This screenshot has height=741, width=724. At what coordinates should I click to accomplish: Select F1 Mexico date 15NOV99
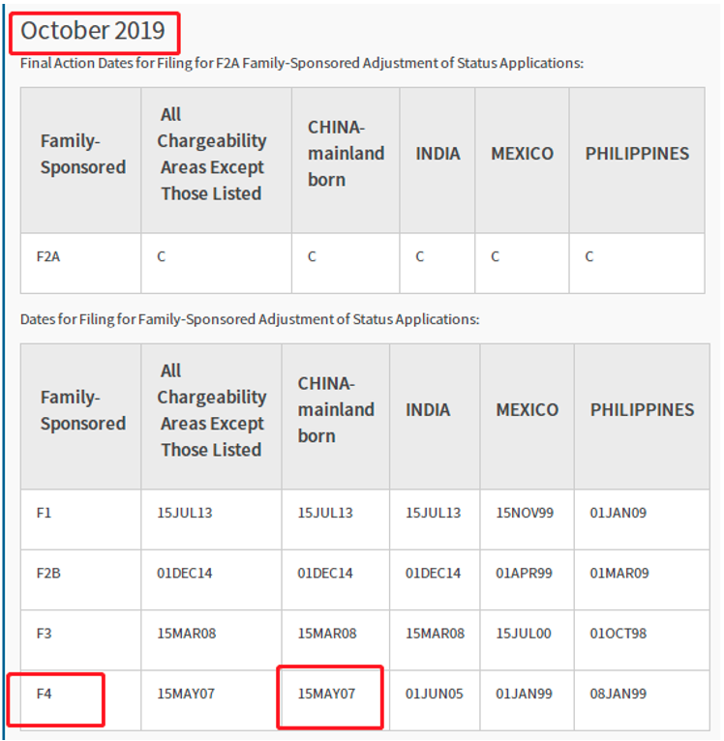[x=525, y=513]
